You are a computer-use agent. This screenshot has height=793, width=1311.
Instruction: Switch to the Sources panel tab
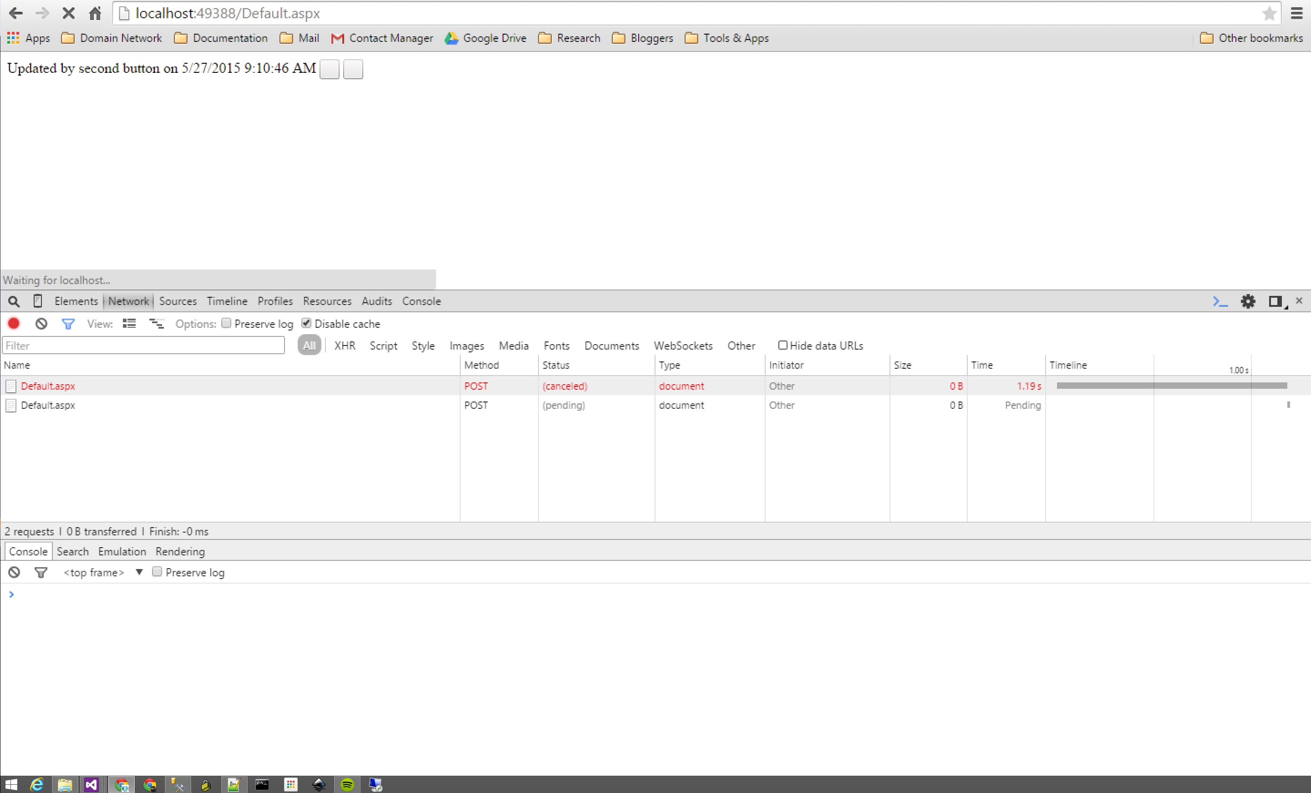pyautogui.click(x=178, y=301)
